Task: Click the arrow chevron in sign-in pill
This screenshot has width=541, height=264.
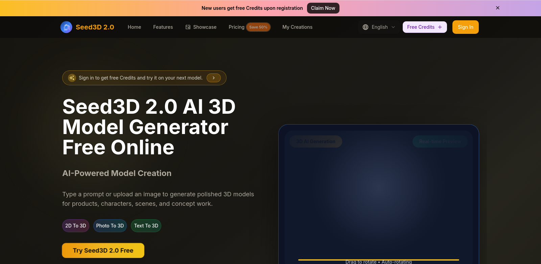Action: (x=214, y=78)
